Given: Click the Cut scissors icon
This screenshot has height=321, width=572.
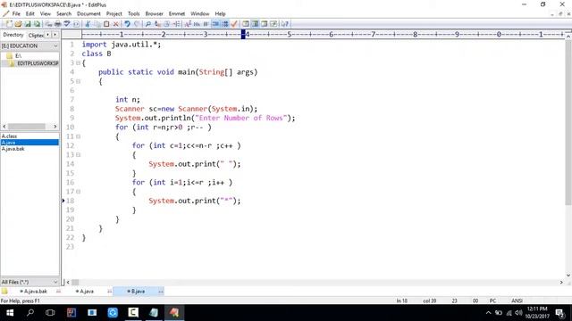Looking at the screenshot, I should (x=88, y=24).
